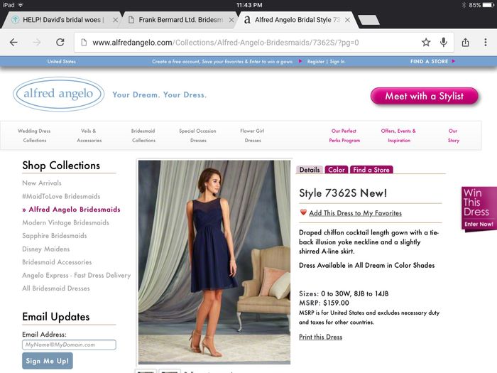
Task: Click heart icon to favorite dress
Action: pos(303,212)
